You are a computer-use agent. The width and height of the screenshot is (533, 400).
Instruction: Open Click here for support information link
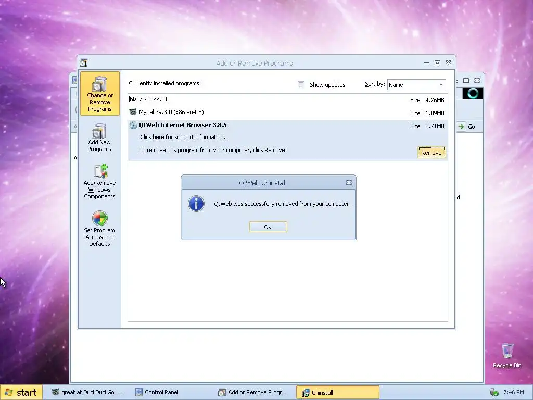tap(183, 137)
